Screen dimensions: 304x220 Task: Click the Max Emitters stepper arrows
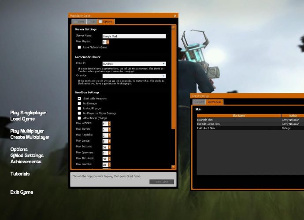click(x=109, y=165)
